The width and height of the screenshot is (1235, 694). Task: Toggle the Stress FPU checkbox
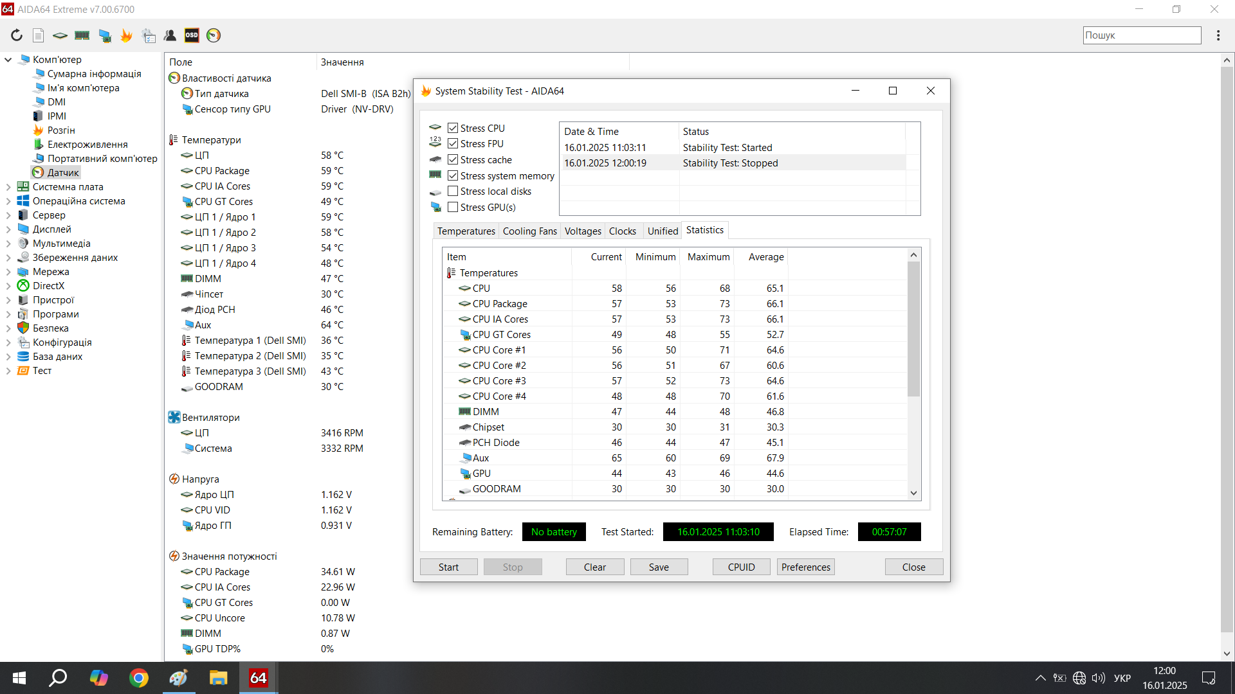pos(453,143)
